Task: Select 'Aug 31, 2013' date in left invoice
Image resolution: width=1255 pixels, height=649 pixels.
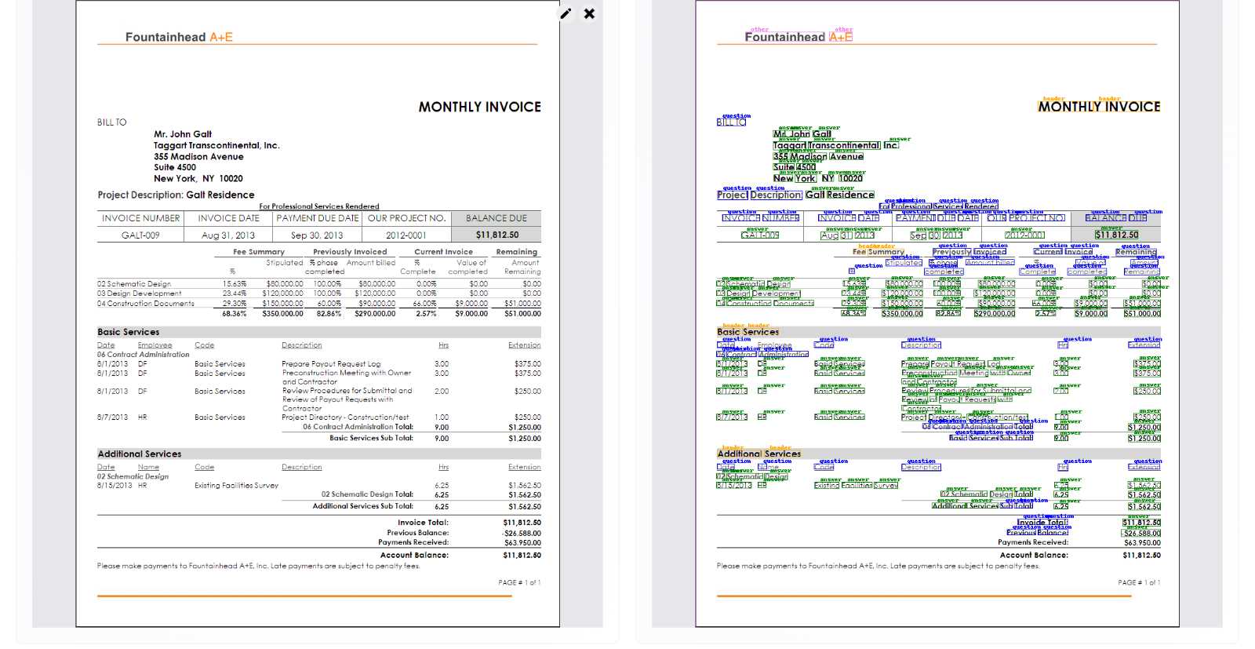Action: (228, 235)
